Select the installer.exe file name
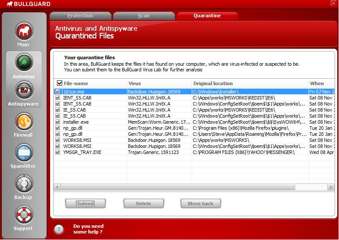Screen dimensions: 339x240 coord(76,122)
